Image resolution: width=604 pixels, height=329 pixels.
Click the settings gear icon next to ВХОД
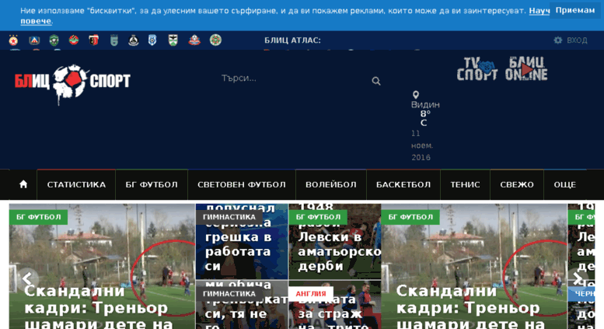coord(558,40)
